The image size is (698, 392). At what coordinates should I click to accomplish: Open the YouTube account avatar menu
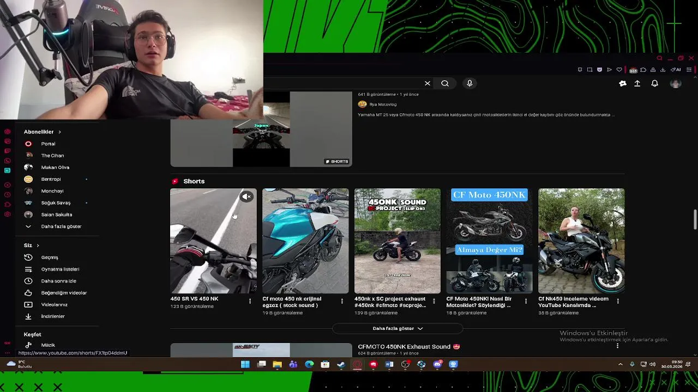pyautogui.click(x=676, y=83)
